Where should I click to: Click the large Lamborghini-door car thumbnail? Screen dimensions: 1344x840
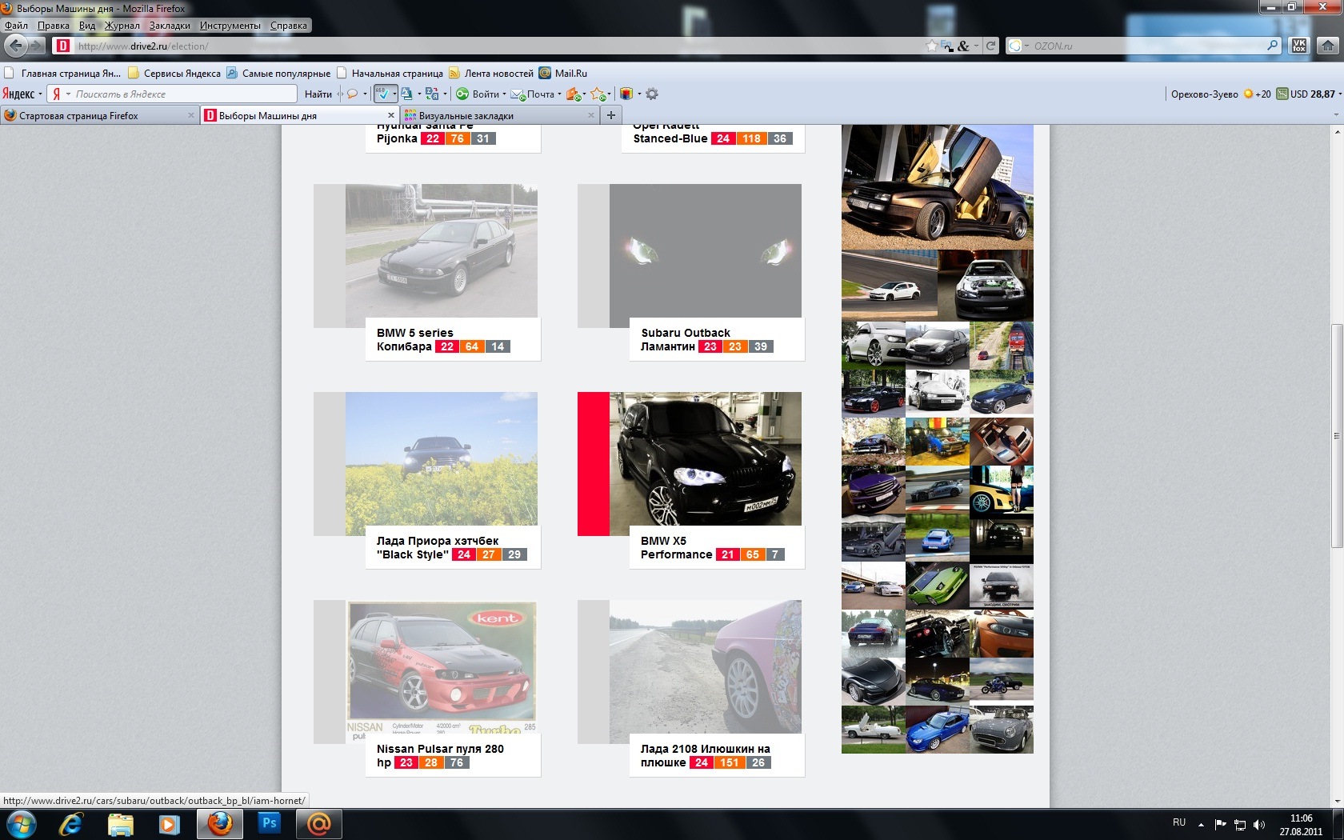coord(938,187)
